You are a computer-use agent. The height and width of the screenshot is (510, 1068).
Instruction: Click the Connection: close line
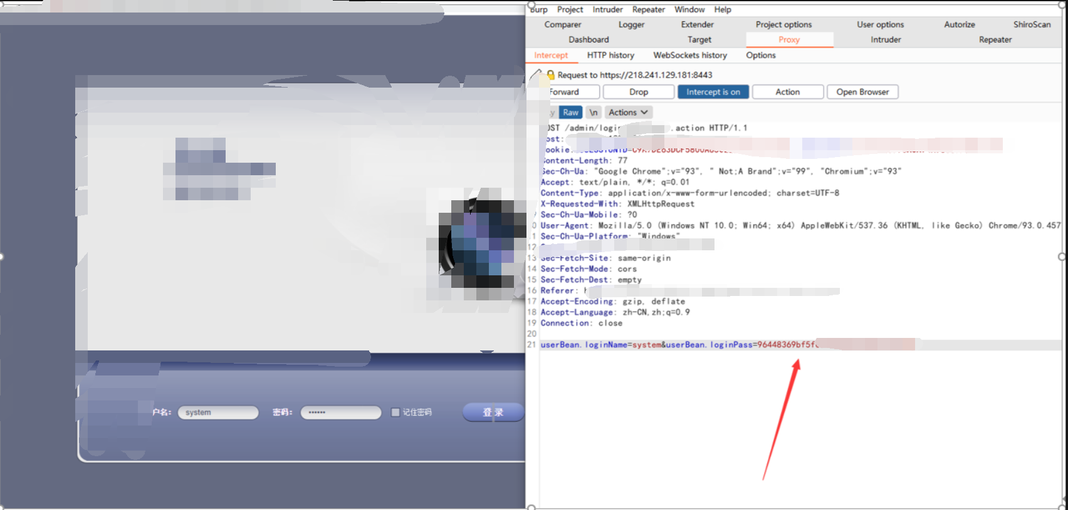582,324
